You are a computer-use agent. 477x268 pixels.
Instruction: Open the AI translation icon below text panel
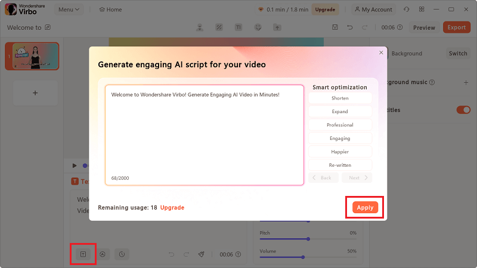(103, 254)
